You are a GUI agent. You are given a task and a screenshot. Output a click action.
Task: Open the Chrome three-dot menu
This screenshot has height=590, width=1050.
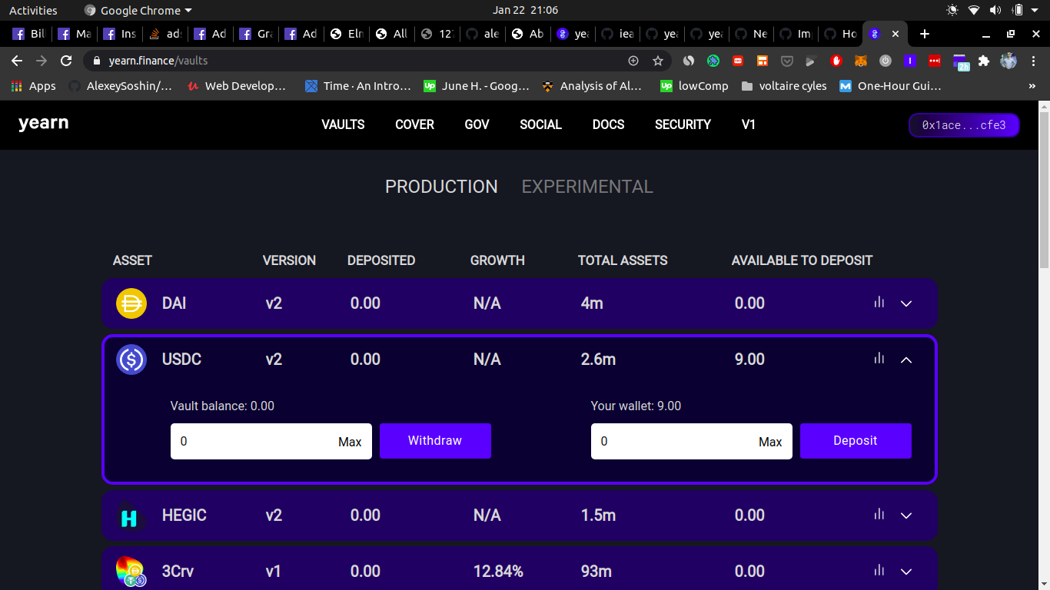1034,61
